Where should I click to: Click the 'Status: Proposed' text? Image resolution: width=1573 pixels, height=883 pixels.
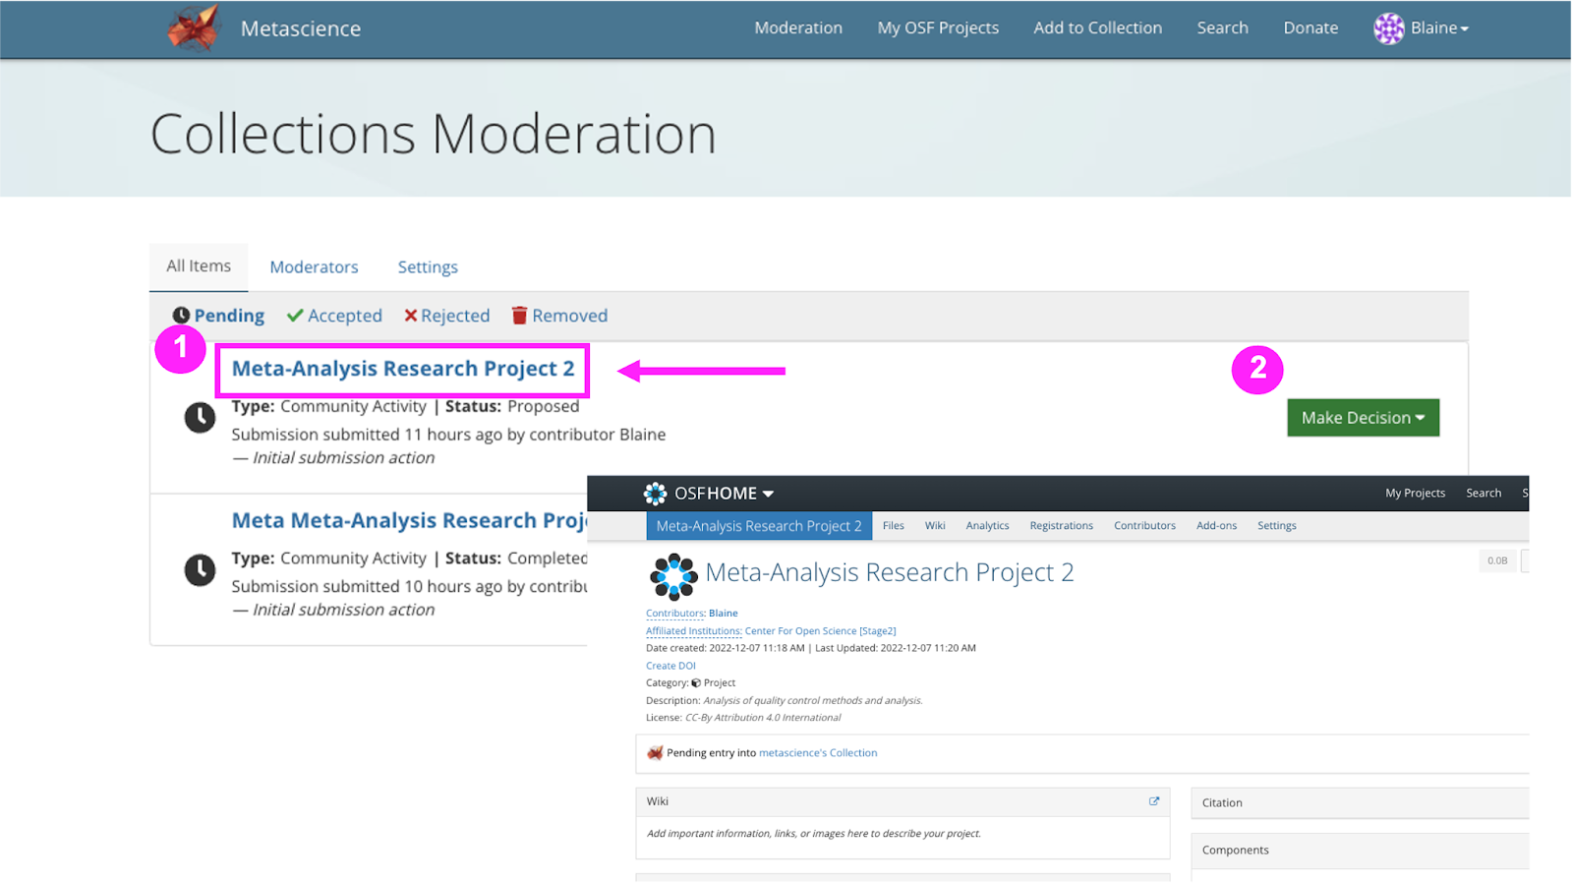pyautogui.click(x=512, y=407)
